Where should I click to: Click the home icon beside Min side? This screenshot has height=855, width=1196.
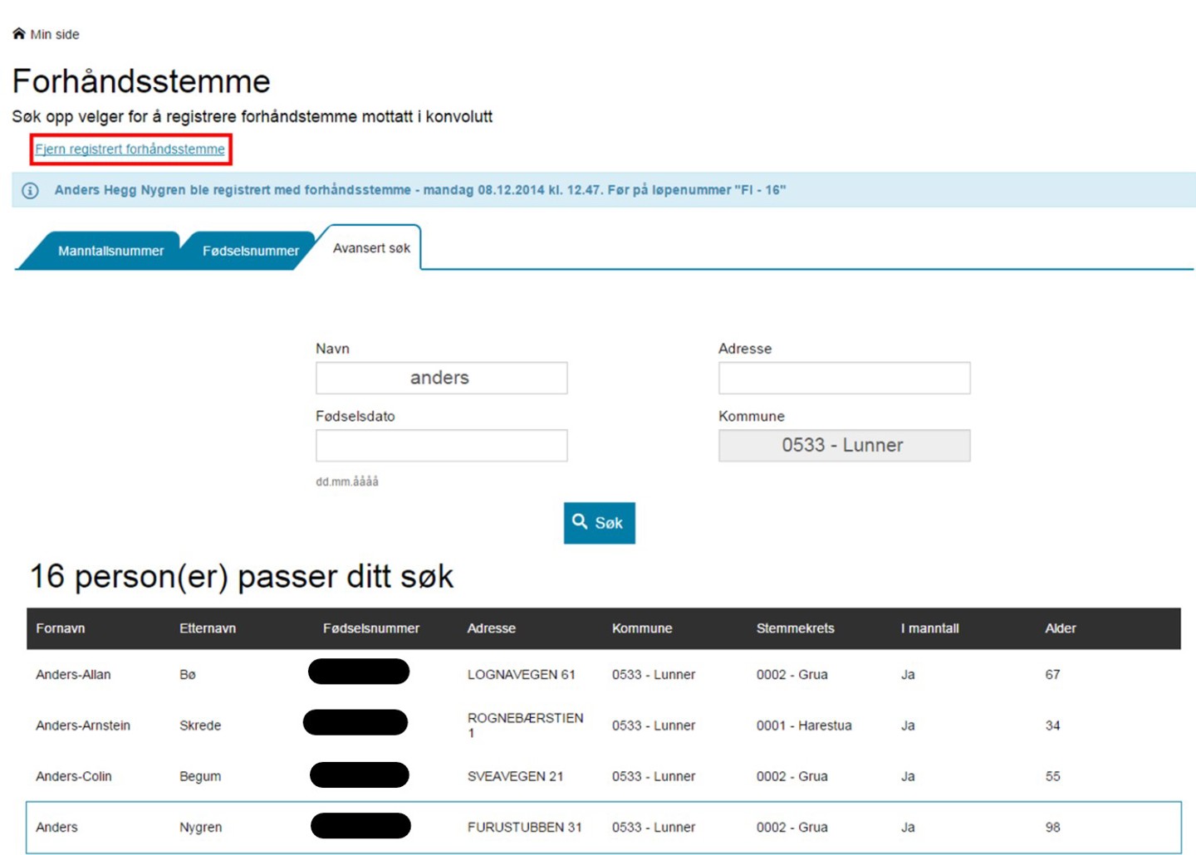[18, 34]
